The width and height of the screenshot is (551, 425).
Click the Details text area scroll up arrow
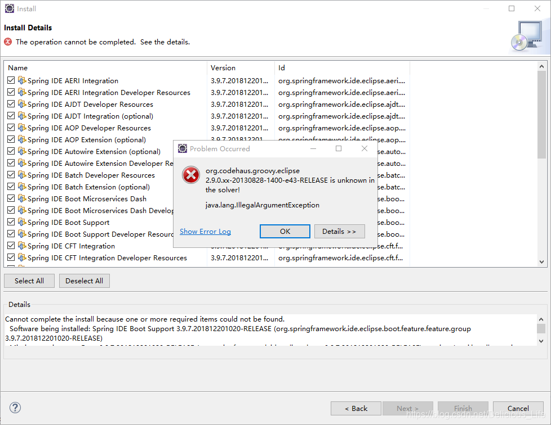[541, 319]
